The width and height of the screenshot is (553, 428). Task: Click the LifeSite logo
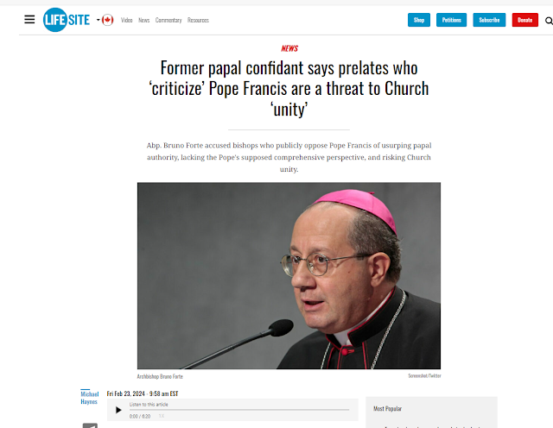click(x=67, y=20)
